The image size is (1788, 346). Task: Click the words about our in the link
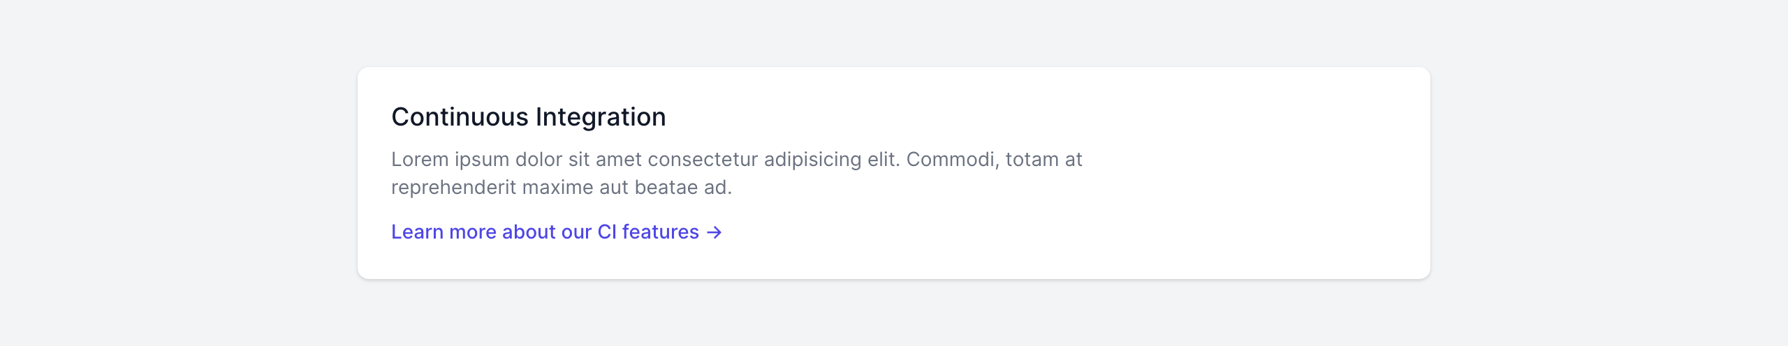546,232
